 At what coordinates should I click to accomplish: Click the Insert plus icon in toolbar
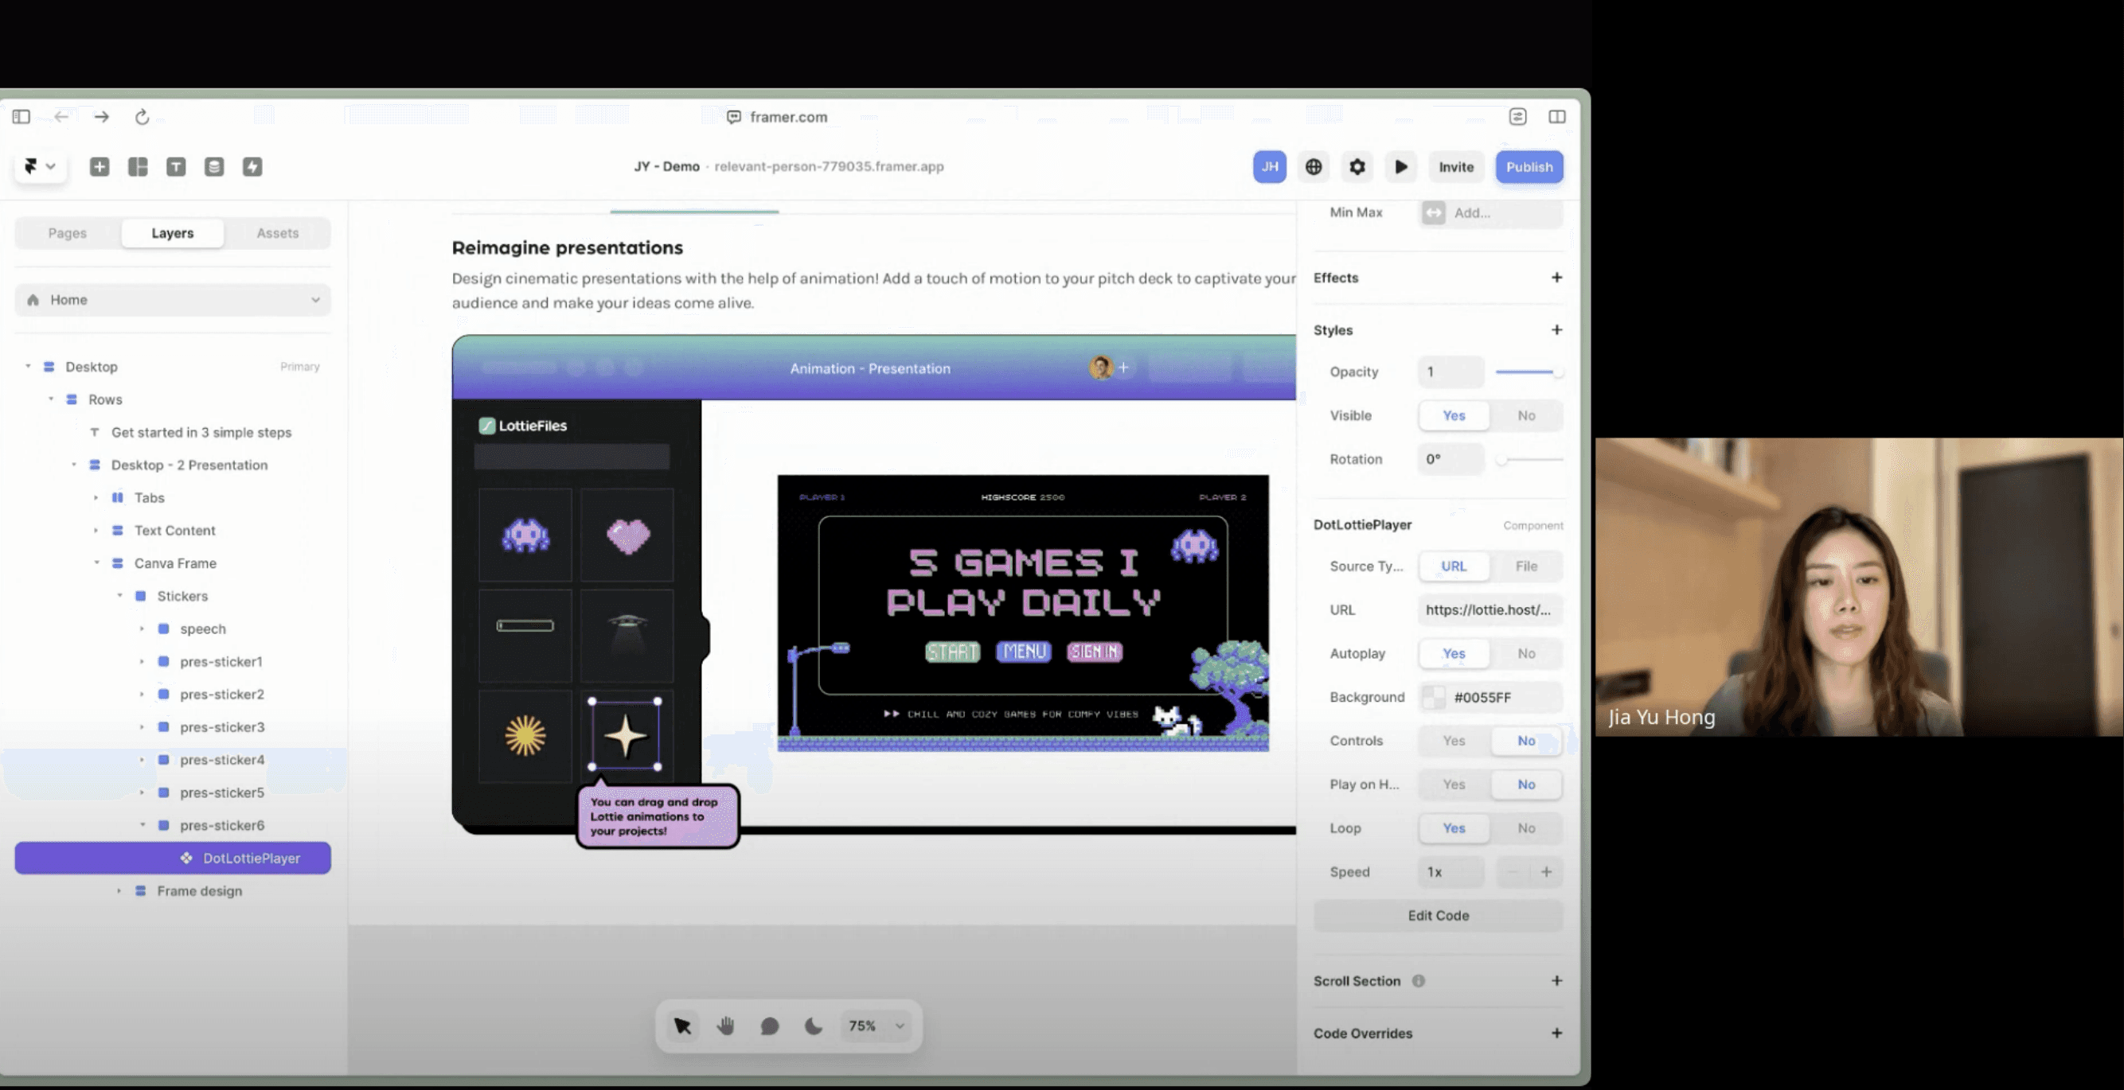pos(100,166)
